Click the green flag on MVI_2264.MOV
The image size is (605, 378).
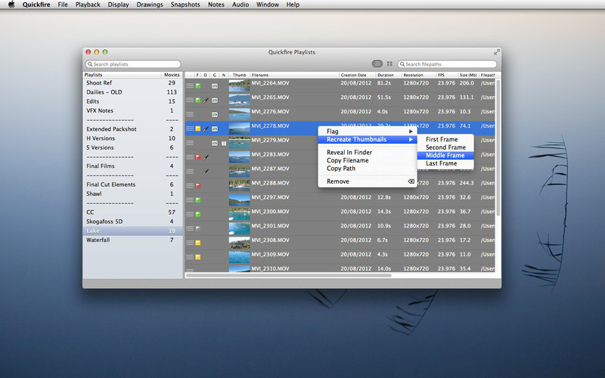coord(198,85)
